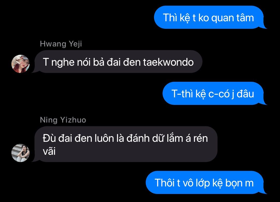Click the word 'rén' in Ning's message
Screen dimensions: 280x202
(x=201, y=138)
